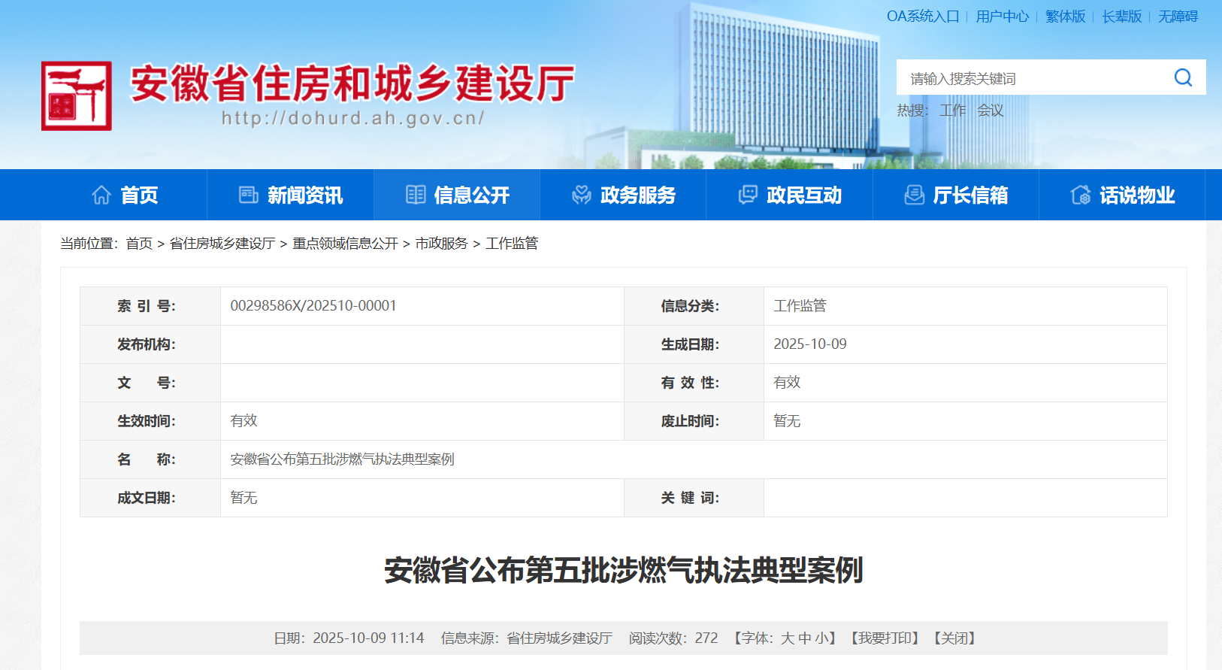Open the 厅长信箱 navigation tab
Image resolution: width=1222 pixels, height=670 pixels.
pos(956,195)
